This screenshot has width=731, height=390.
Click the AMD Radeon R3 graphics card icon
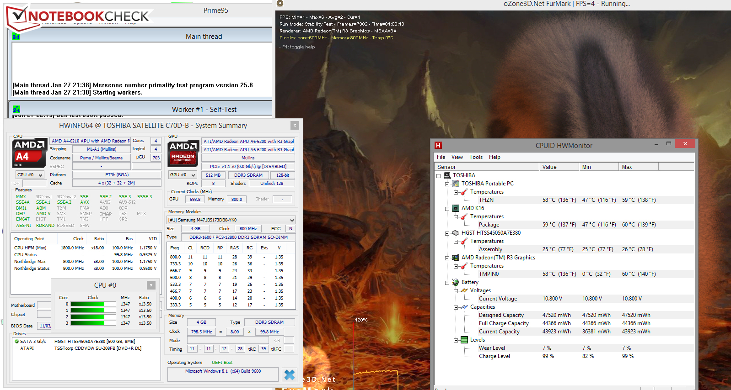pyautogui.click(x=456, y=258)
